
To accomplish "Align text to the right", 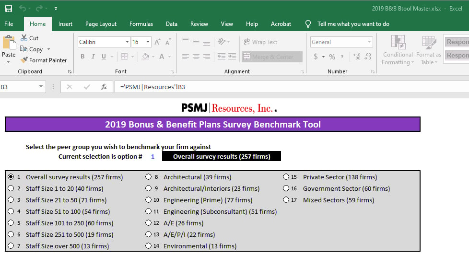I will click(207, 57).
